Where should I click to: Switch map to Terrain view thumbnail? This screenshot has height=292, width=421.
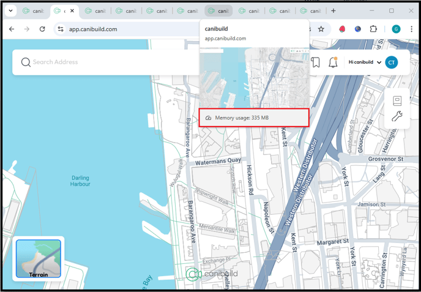coord(39,259)
